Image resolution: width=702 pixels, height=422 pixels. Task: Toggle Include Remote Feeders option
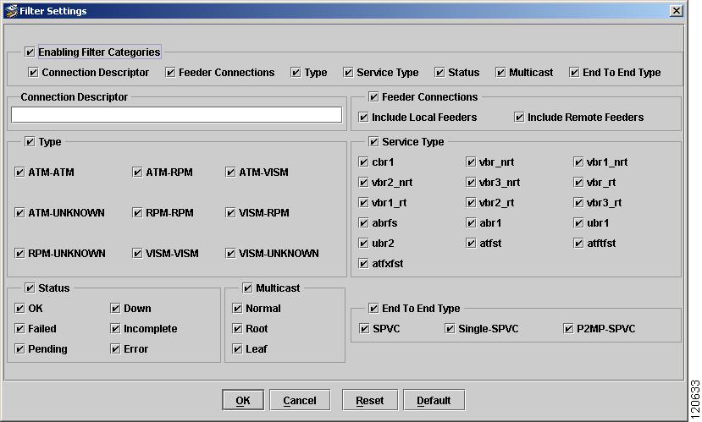(519, 117)
